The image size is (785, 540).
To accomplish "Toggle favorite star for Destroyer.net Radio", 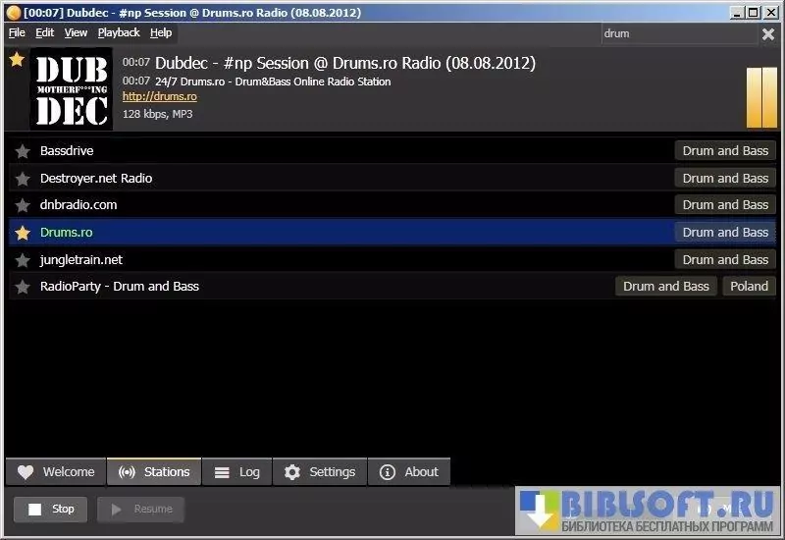I will [23, 179].
